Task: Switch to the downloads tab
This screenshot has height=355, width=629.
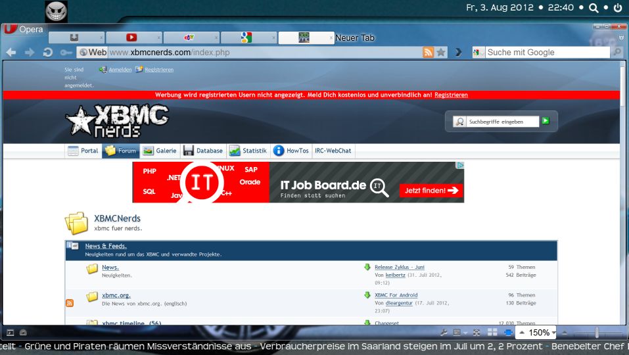Action: [76, 37]
